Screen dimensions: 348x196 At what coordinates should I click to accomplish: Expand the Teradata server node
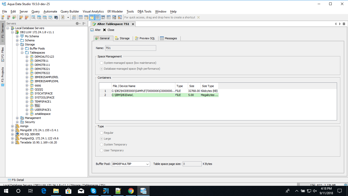coord(12,142)
